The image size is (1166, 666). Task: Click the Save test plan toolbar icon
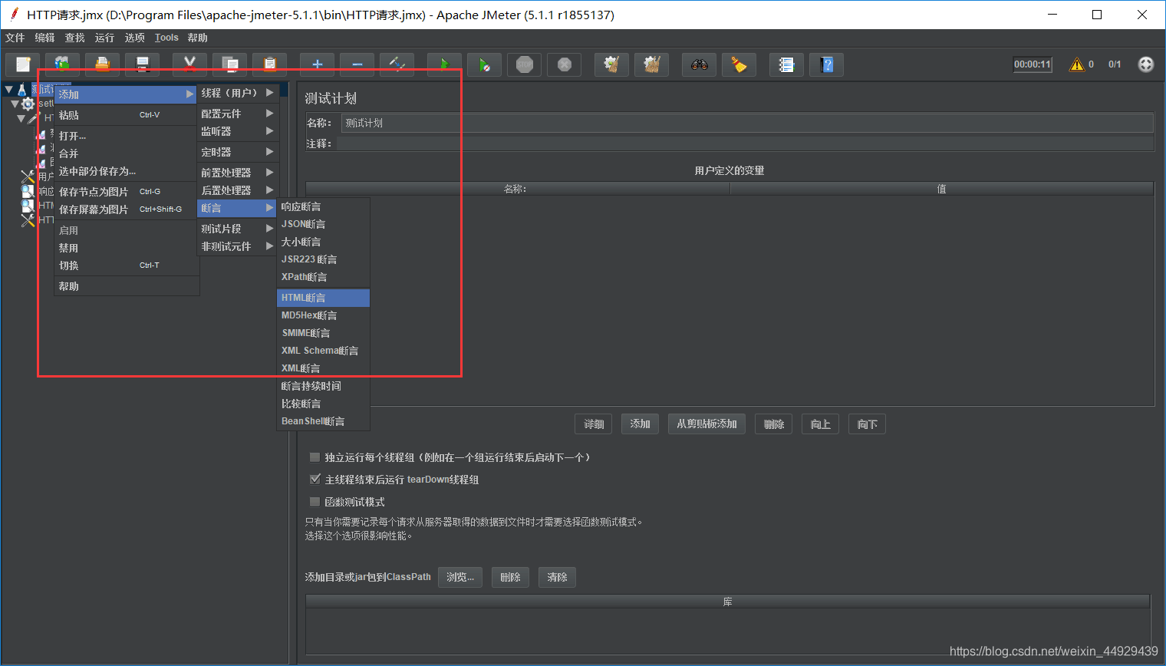pos(143,65)
